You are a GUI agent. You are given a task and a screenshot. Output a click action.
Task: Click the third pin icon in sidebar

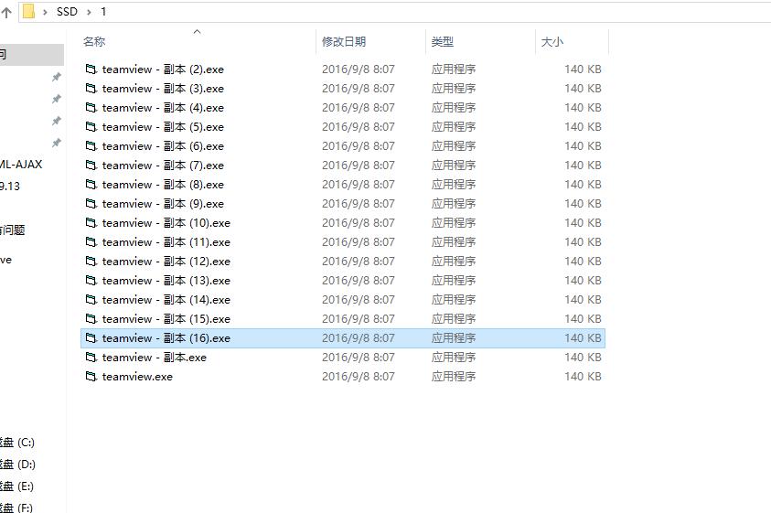57,121
